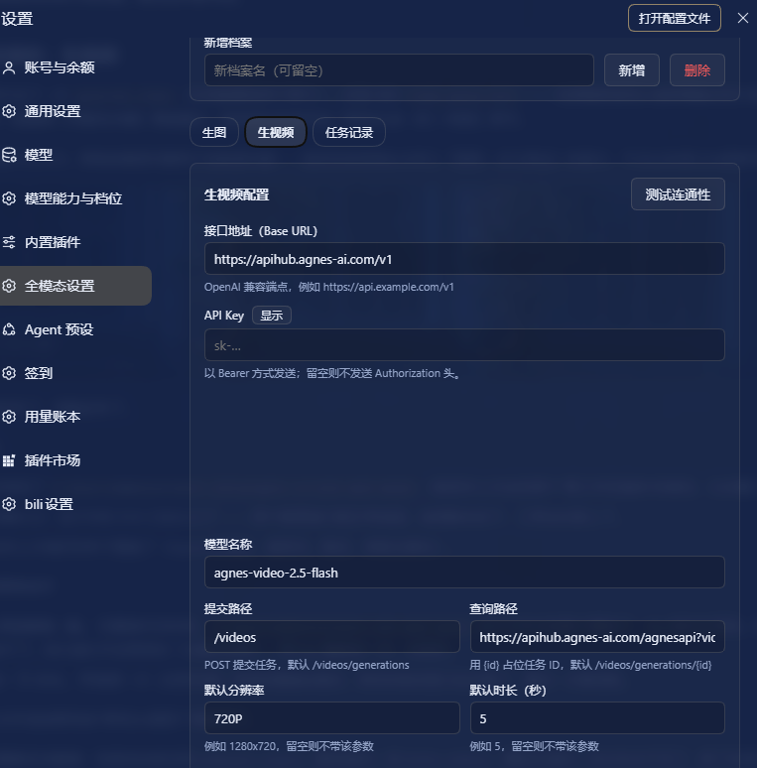The height and width of the screenshot is (768, 757).
Task: Click hint text '例如 1280x720'
Action: [x=289, y=746]
